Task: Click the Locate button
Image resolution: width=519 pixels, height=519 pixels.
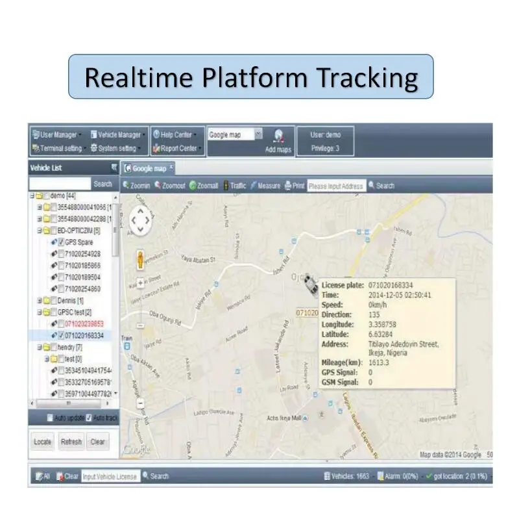Action: [42, 442]
